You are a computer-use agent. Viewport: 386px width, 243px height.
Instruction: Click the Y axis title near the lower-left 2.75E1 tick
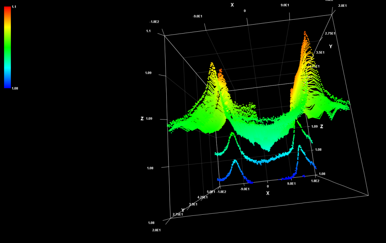tap(183, 210)
